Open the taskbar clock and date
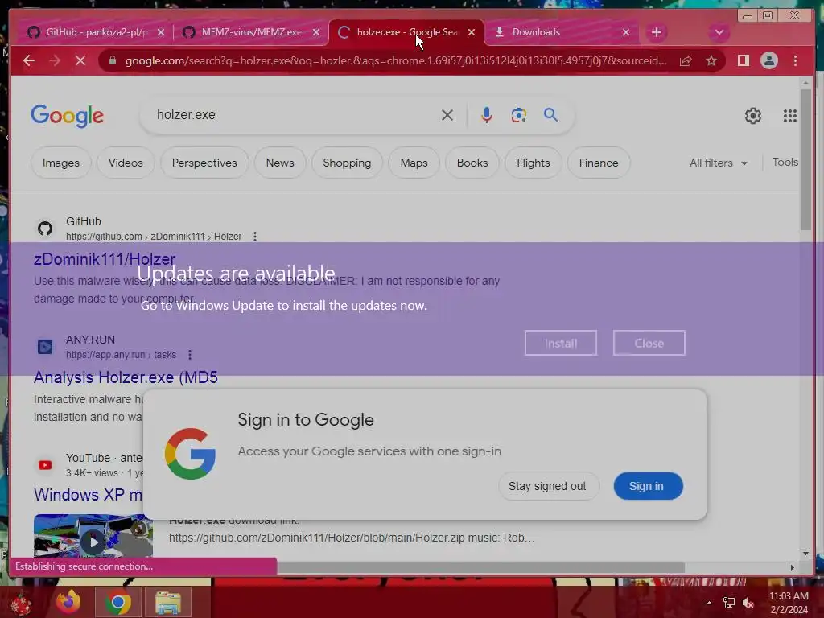Image resolution: width=824 pixels, height=618 pixels. coord(789,603)
